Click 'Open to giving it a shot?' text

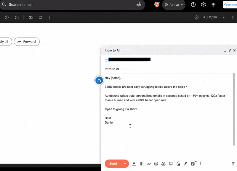(x=121, y=109)
